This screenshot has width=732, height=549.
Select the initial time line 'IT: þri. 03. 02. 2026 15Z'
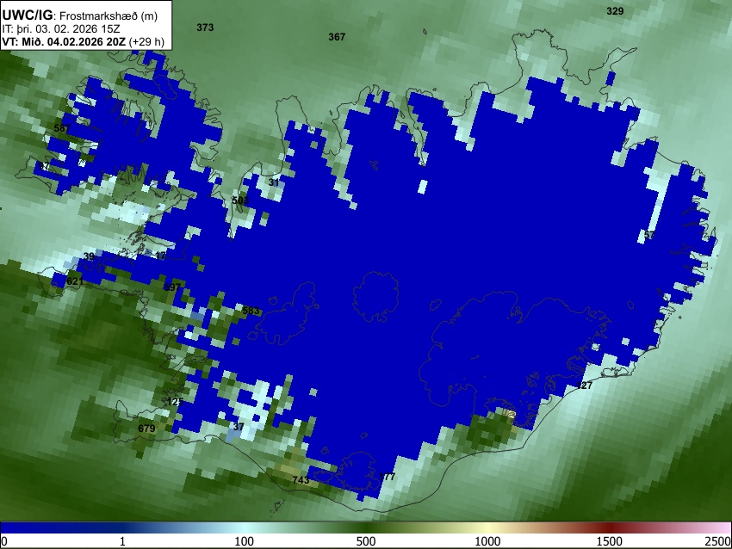pyautogui.click(x=60, y=29)
